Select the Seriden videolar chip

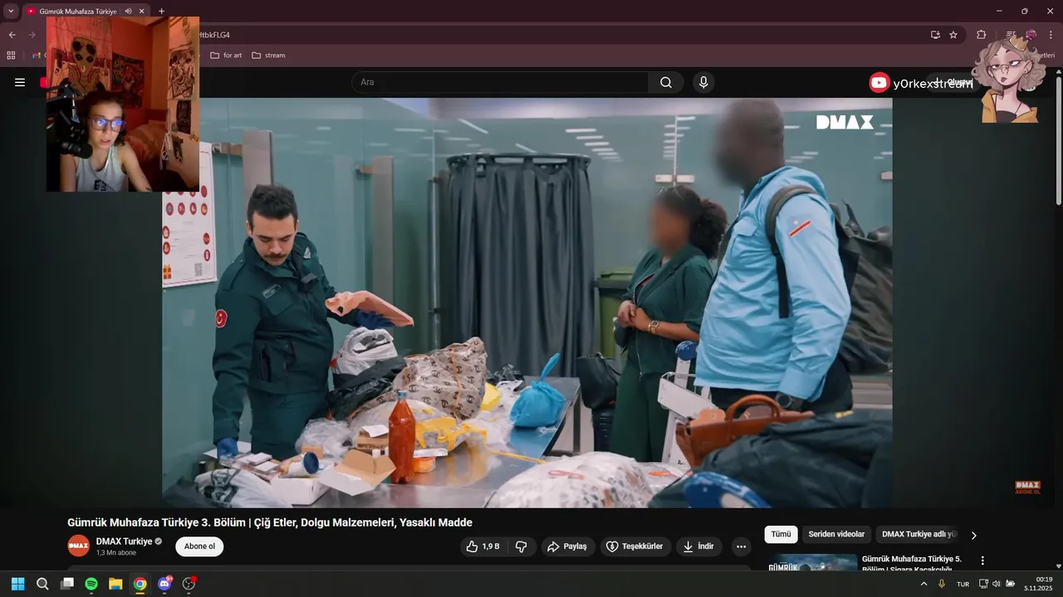[836, 535]
